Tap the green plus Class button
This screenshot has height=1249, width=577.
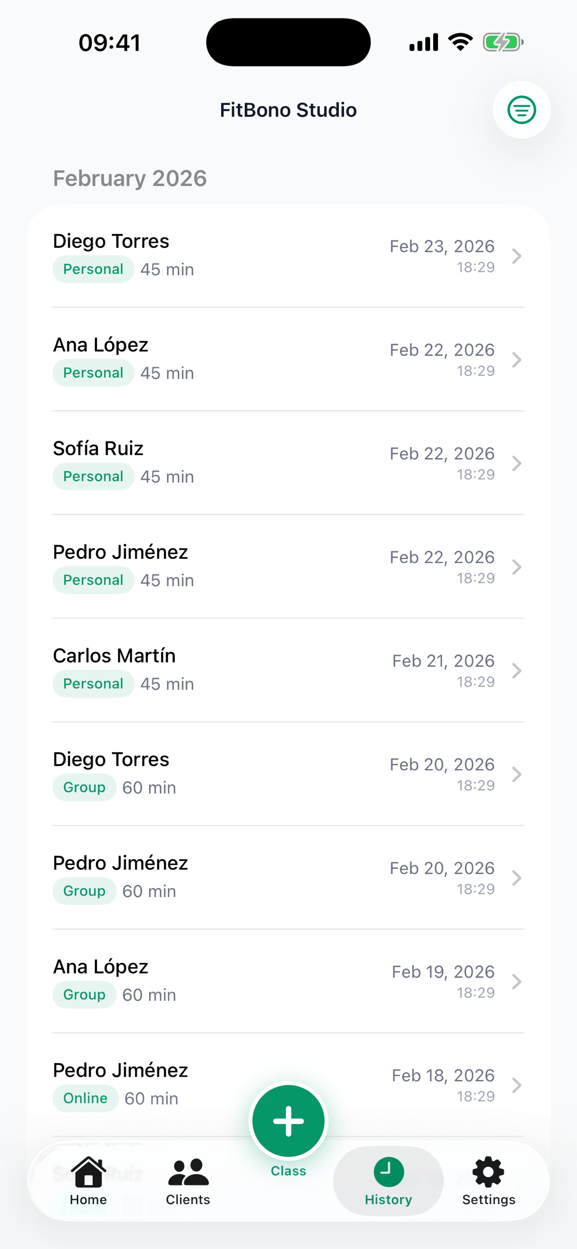(288, 1120)
